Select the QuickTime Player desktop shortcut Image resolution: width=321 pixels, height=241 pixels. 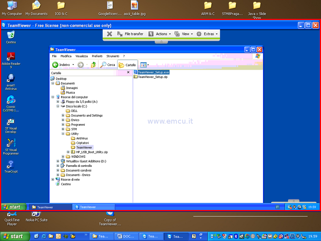point(12,219)
